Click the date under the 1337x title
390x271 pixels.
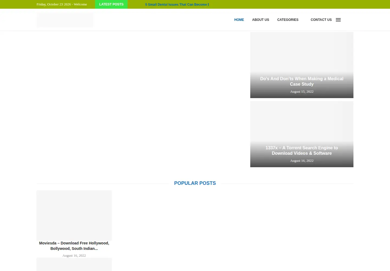(302, 161)
